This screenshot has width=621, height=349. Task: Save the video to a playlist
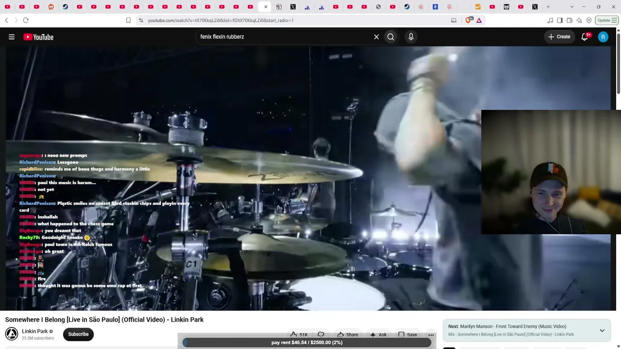[407, 334]
